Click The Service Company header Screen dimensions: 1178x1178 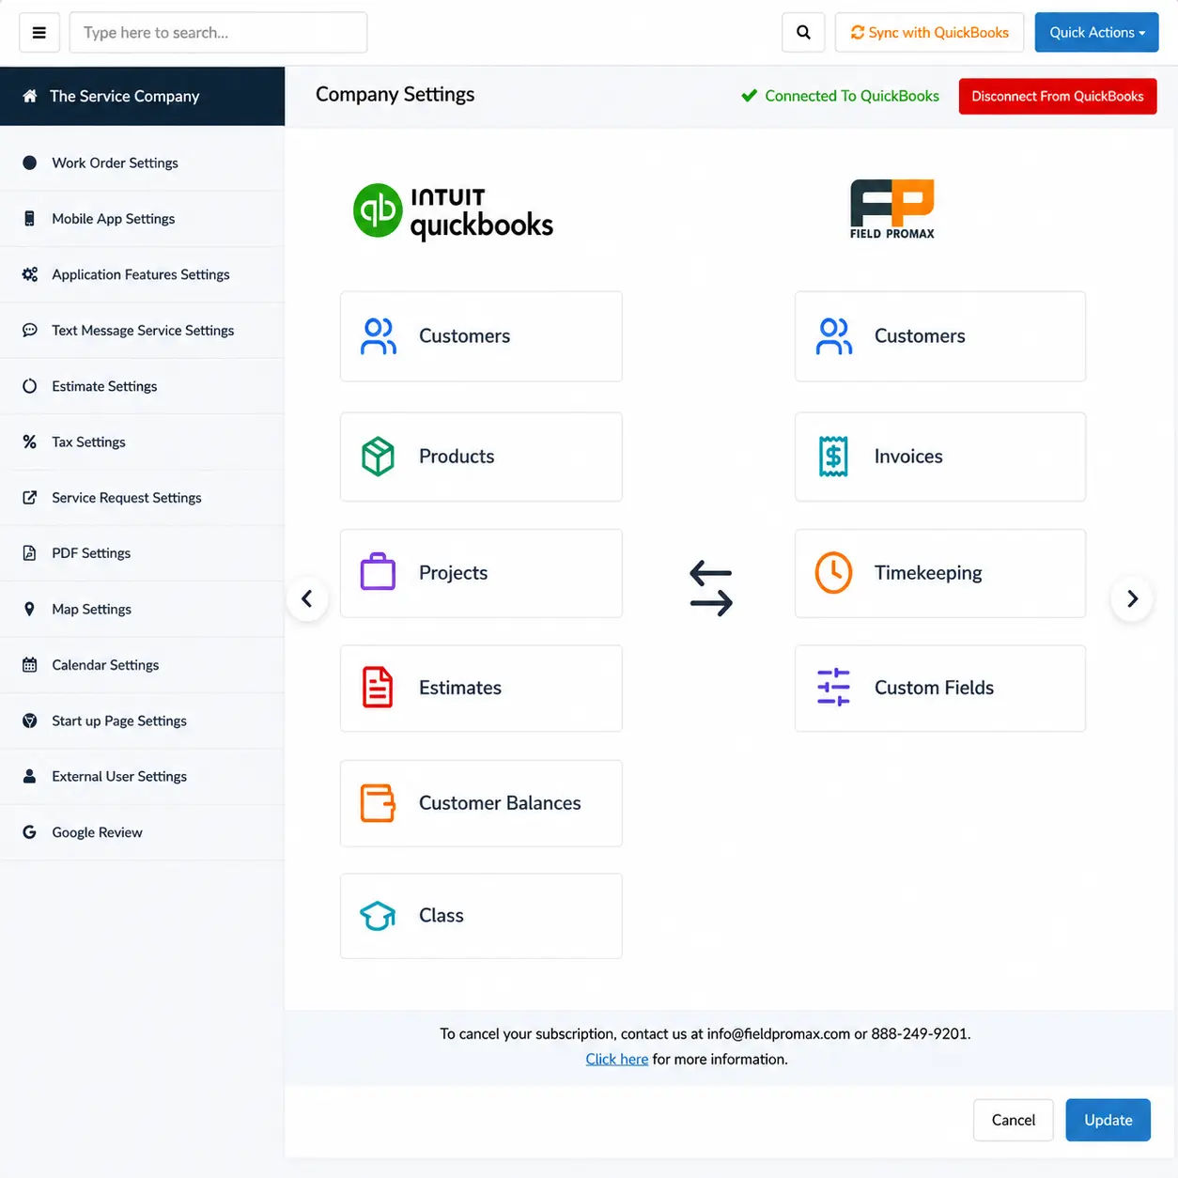(x=142, y=96)
